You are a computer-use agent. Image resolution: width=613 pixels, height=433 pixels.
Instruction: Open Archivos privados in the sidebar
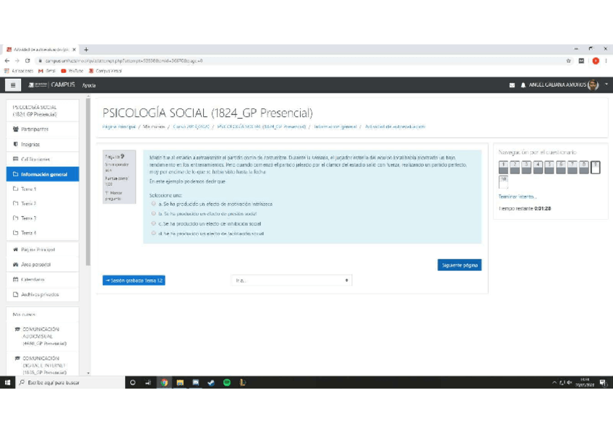click(x=43, y=294)
